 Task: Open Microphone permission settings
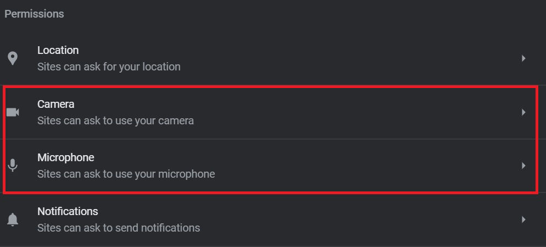(273, 166)
